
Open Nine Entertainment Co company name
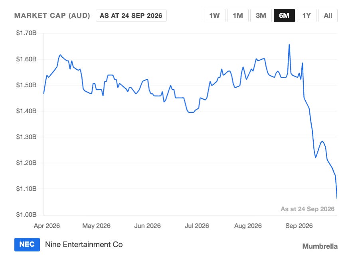pos(84,244)
